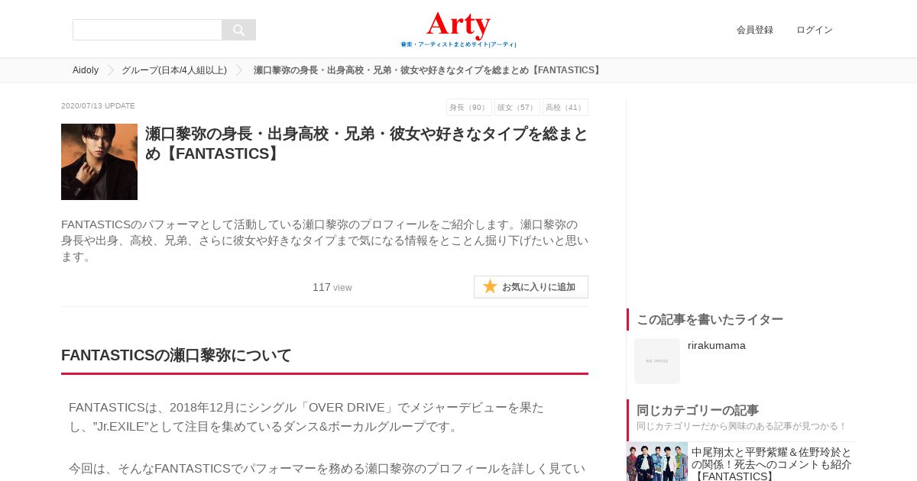Click the この記事を書いたライター heading

pyautogui.click(x=710, y=319)
